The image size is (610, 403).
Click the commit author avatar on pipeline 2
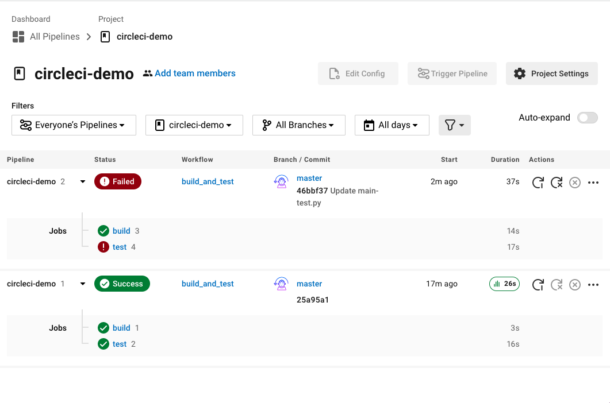(281, 181)
